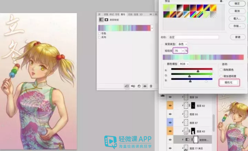The image size is (248, 151).
Task: Click the R channel black slider handle
Action: (198, 71)
